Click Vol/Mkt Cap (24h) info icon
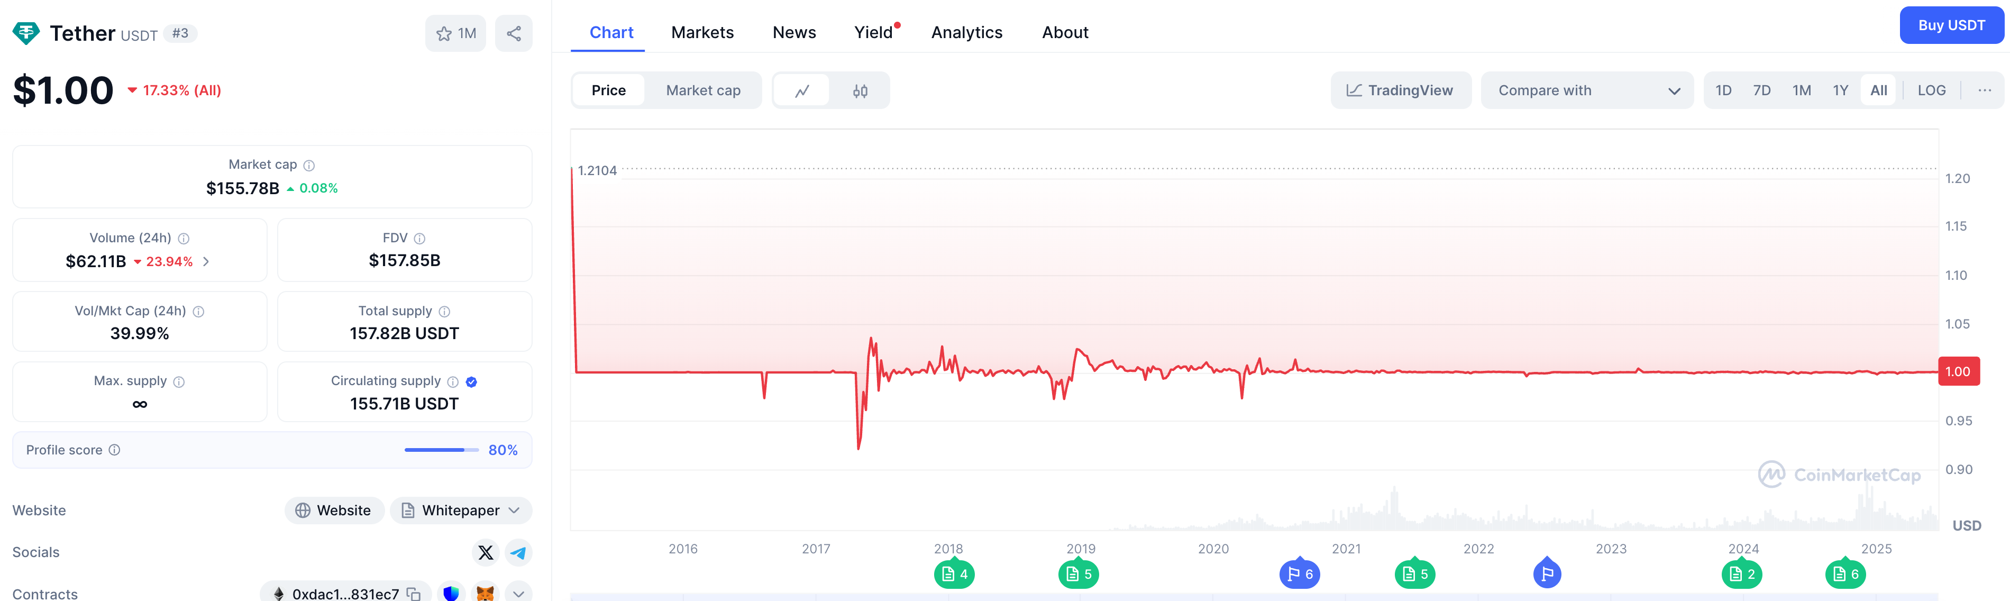 tap(198, 312)
